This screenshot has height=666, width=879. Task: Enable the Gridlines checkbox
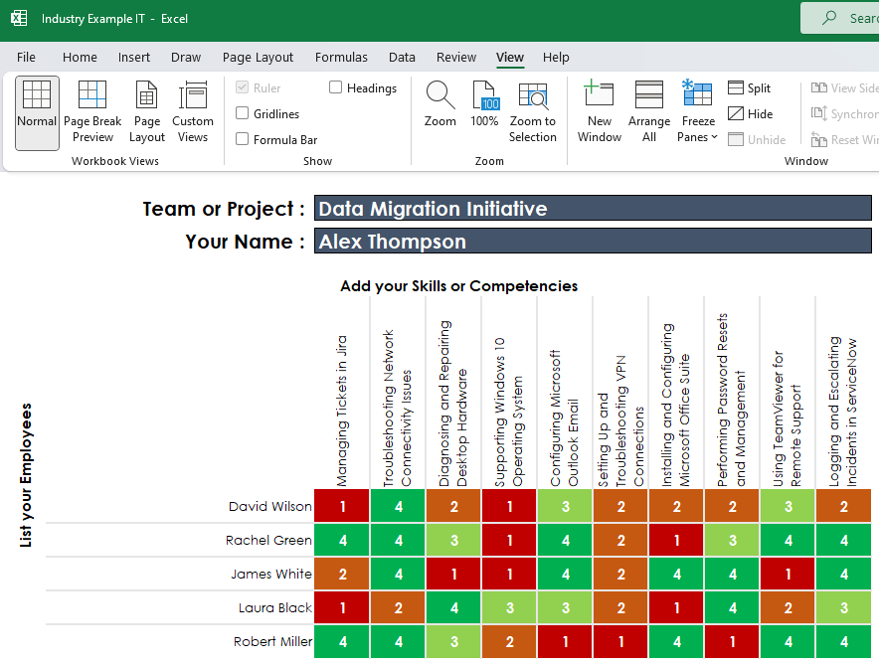pyautogui.click(x=243, y=113)
